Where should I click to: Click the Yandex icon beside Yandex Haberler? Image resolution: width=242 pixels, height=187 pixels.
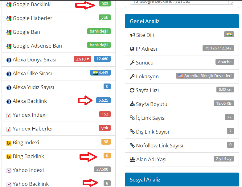9,129
